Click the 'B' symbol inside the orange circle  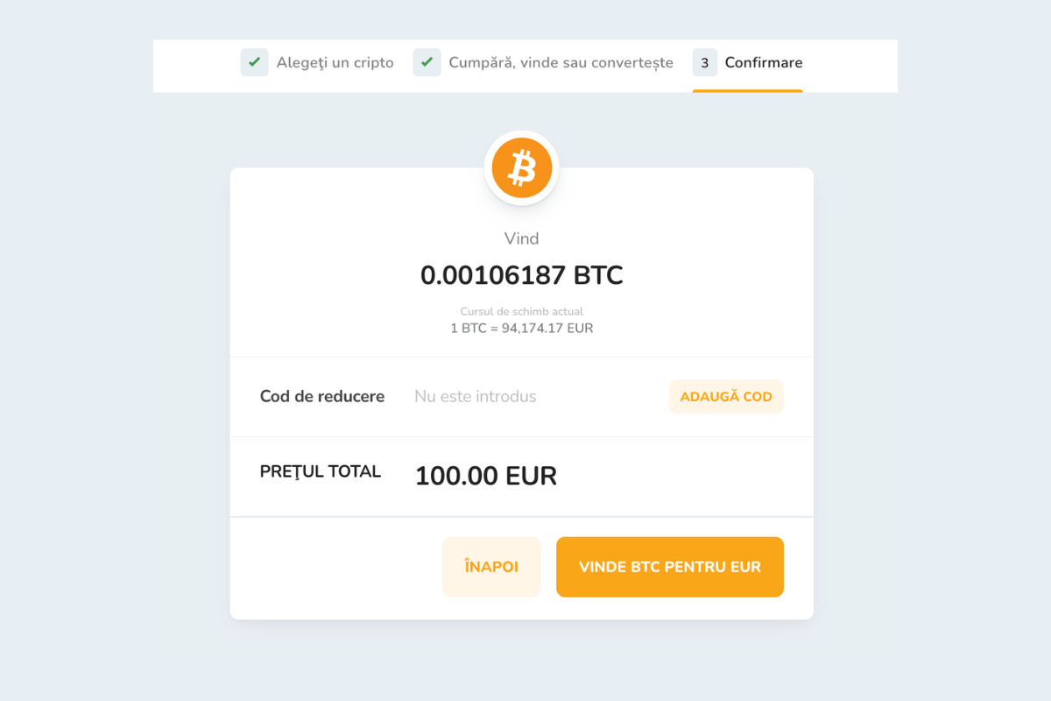(x=523, y=167)
